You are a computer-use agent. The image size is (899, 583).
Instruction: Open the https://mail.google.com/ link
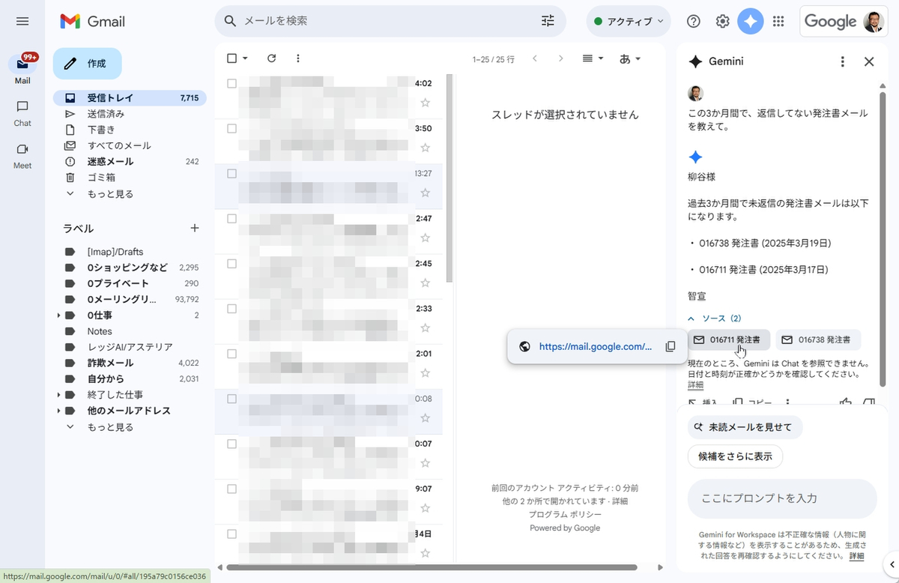click(596, 346)
